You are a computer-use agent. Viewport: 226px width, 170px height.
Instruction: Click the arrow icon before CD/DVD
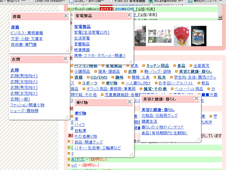88,77
